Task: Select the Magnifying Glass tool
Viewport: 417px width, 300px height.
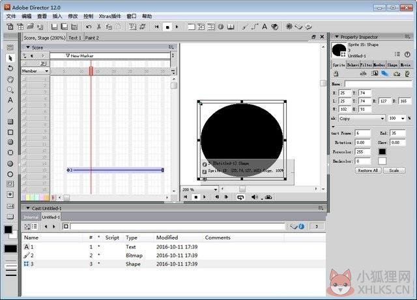Action: (x=10, y=90)
